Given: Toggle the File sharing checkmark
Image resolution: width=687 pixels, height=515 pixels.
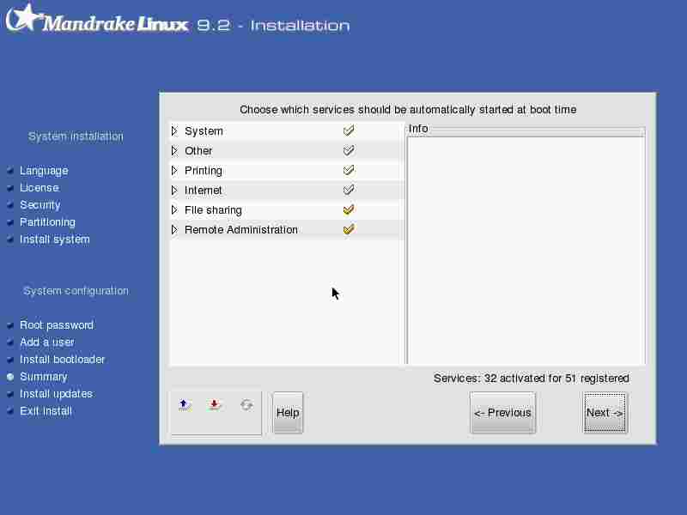Looking at the screenshot, I should [x=349, y=209].
